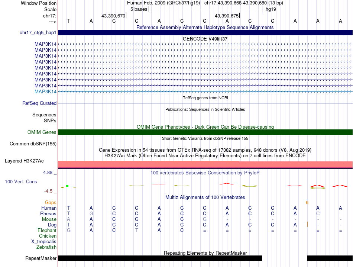Click the -4.5 PhyloP lower scale value
The image size is (353, 267).
tap(48, 191)
